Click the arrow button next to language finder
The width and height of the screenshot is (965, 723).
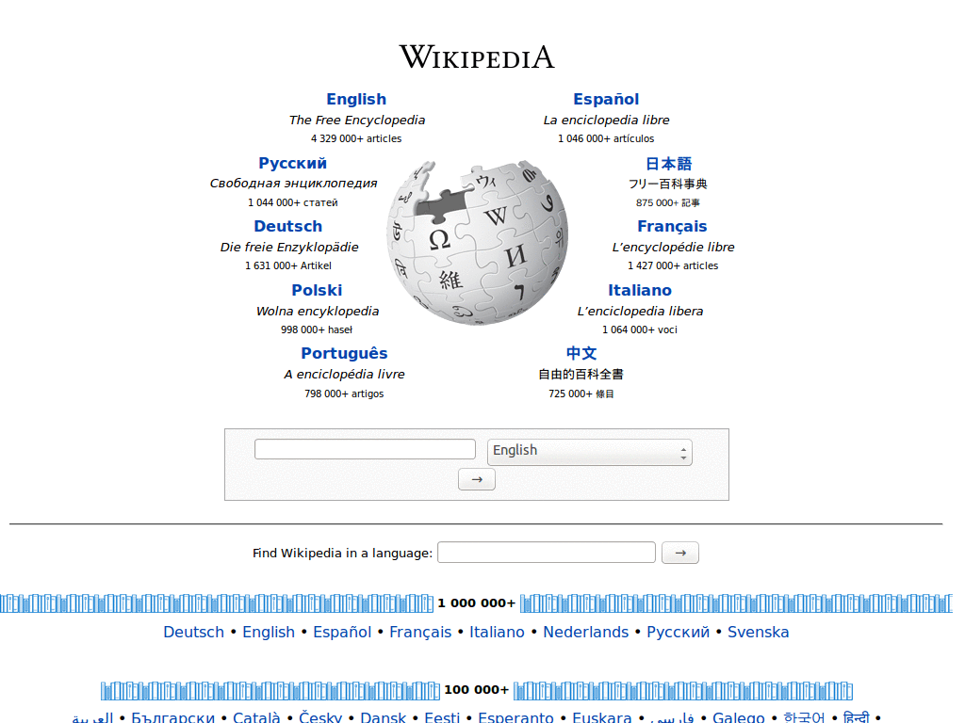tap(680, 553)
